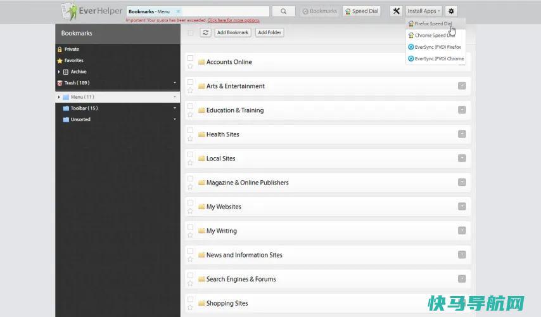Check the Health Sites checkbox

[190, 130]
